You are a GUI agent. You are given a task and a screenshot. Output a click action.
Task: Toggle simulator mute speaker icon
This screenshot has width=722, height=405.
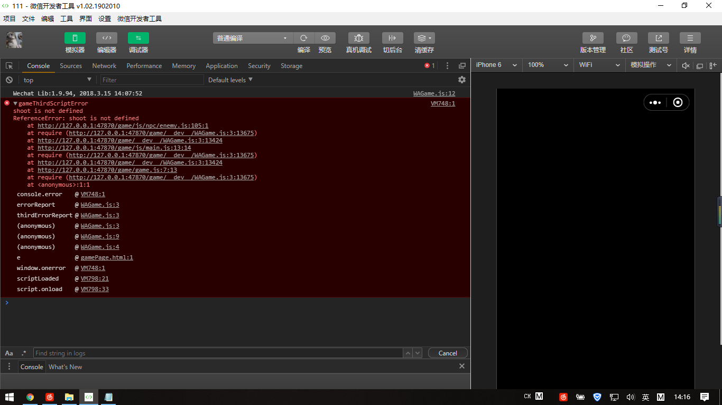(x=686, y=65)
